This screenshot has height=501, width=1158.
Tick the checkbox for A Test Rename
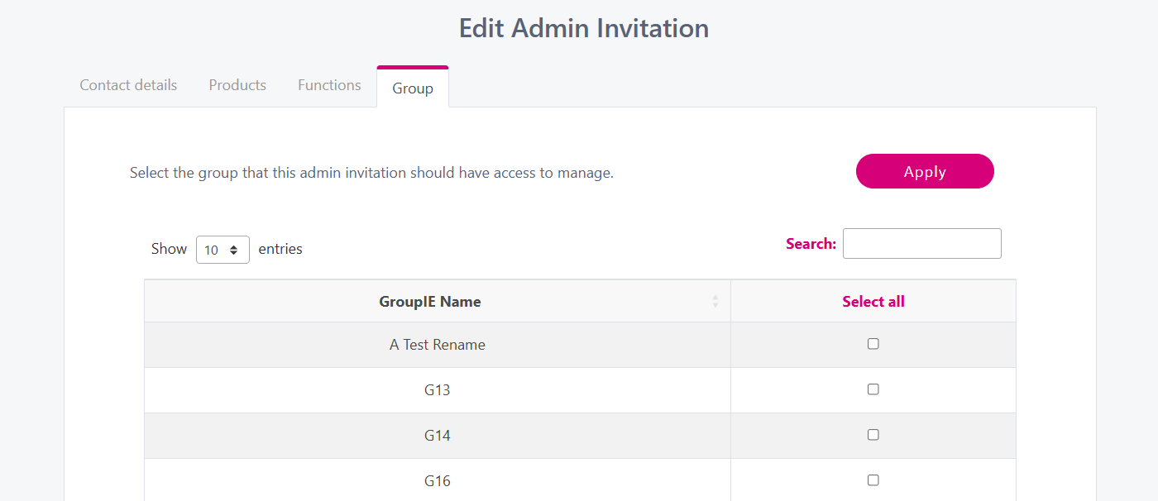pos(873,344)
